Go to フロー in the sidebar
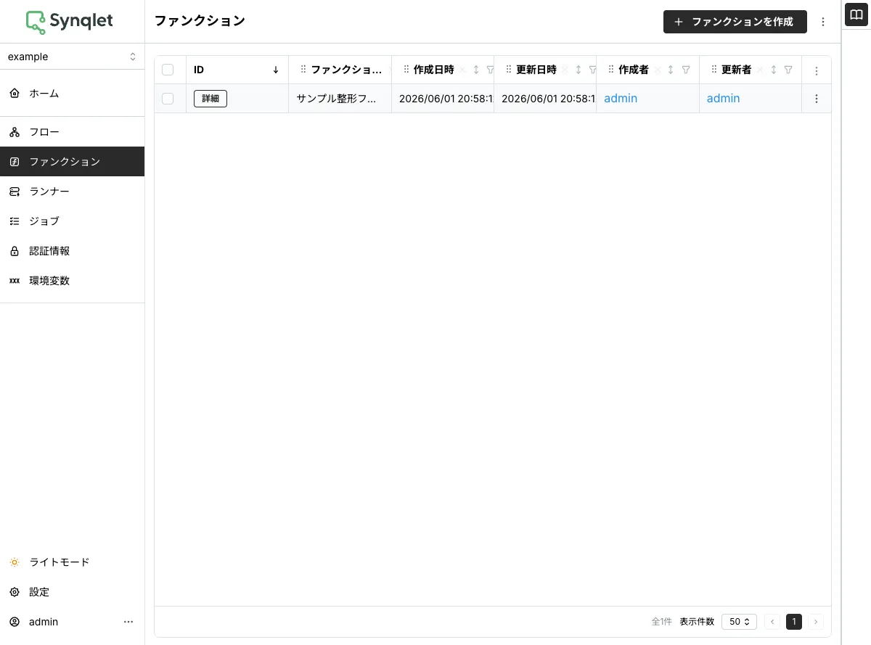This screenshot has width=871, height=645. (x=72, y=132)
